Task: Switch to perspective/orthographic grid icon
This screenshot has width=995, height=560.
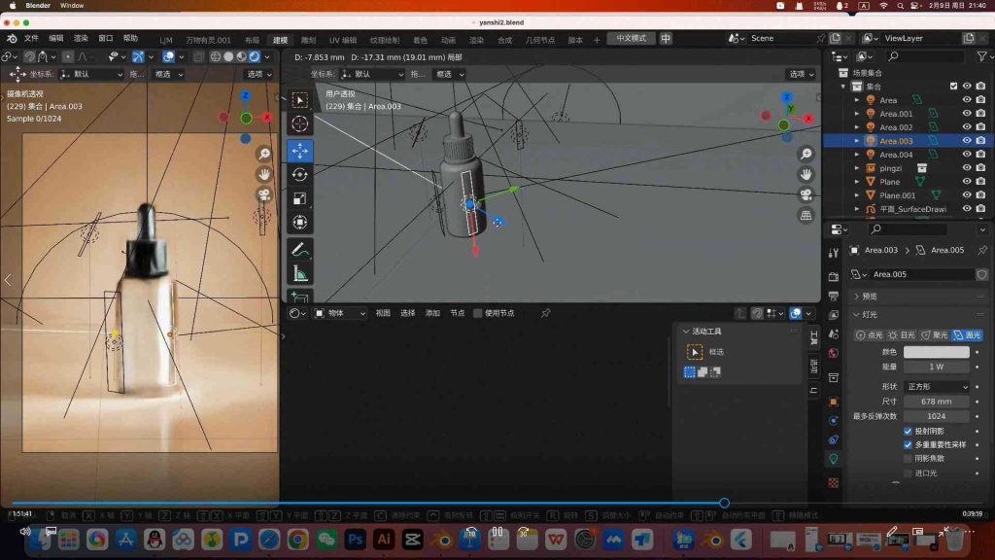Action: click(x=806, y=215)
